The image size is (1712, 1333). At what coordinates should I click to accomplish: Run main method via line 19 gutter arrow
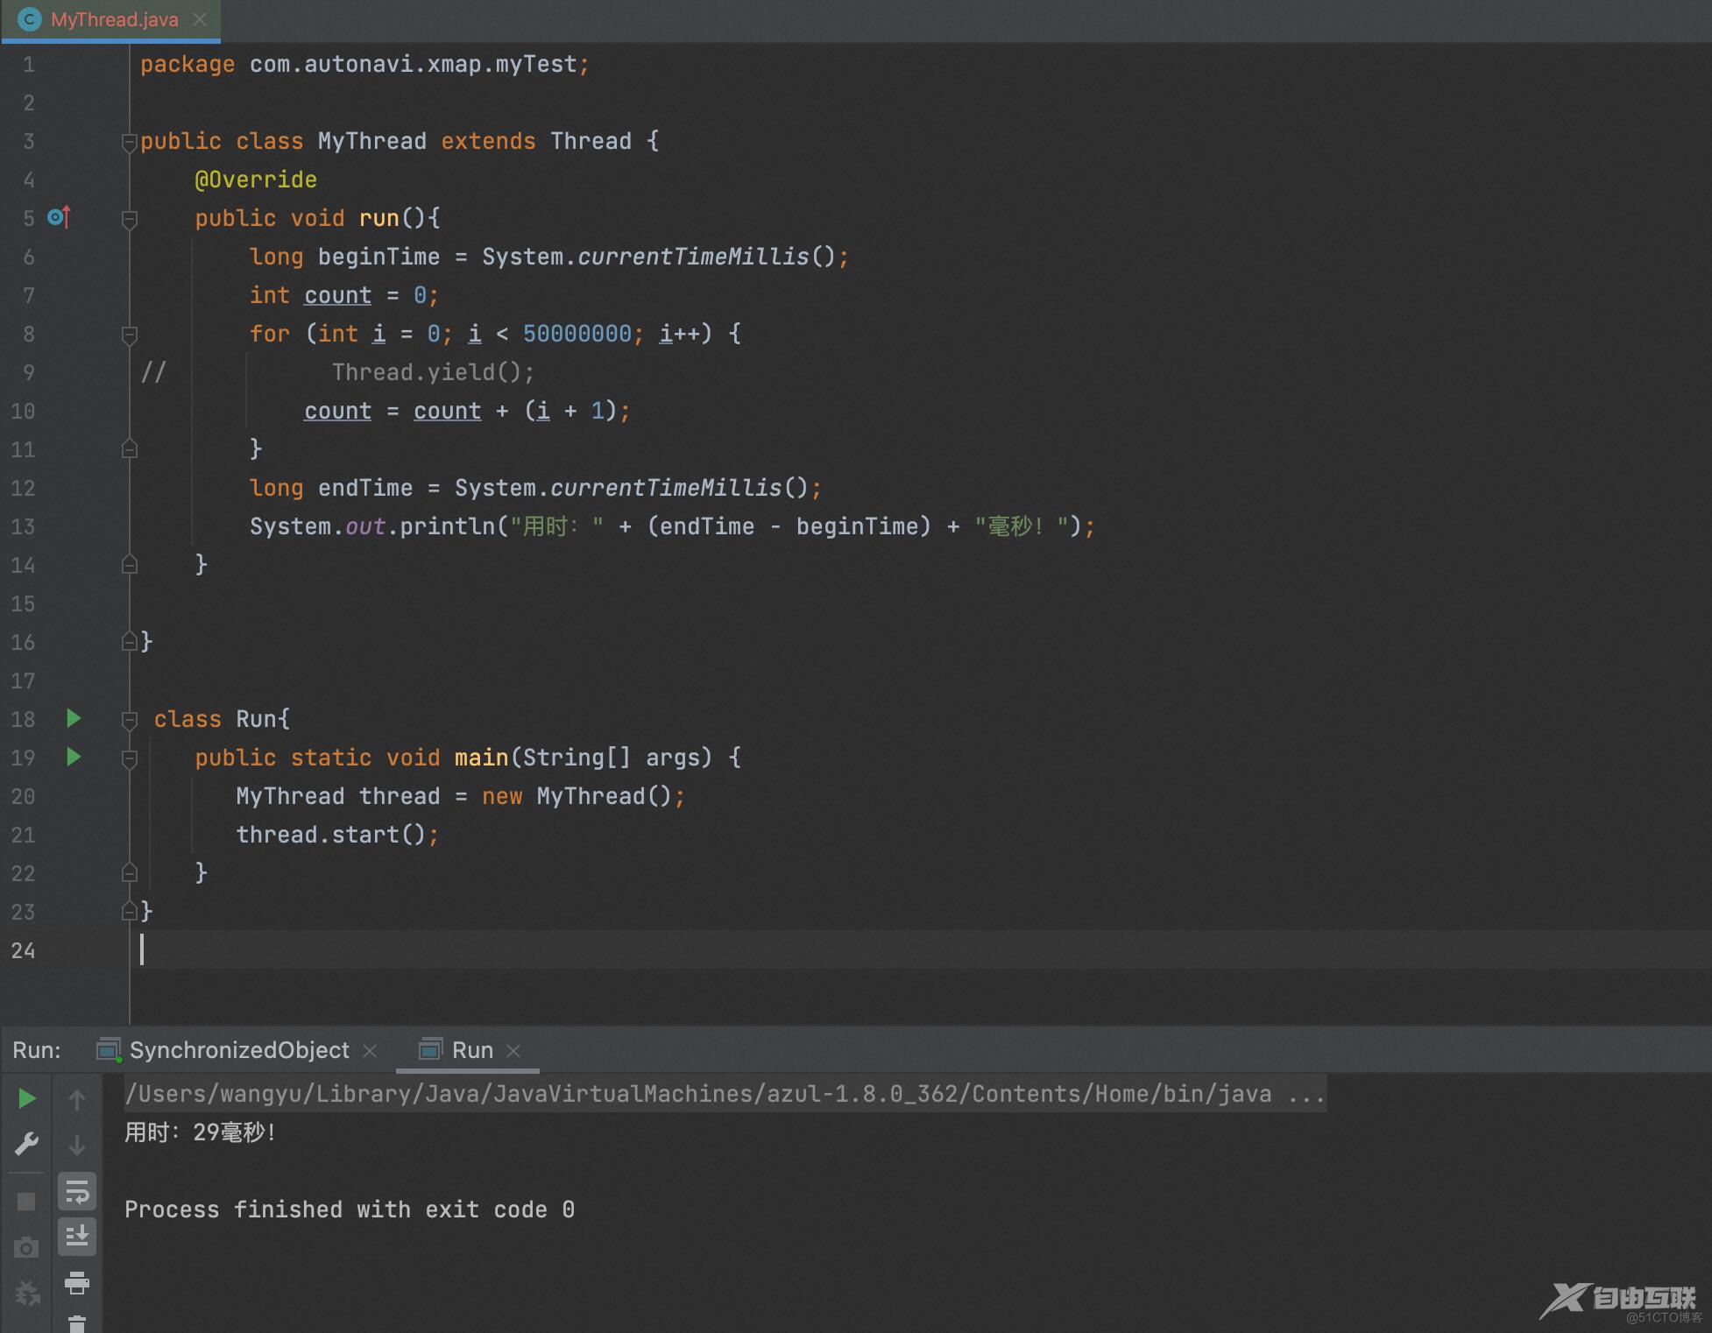coord(74,757)
